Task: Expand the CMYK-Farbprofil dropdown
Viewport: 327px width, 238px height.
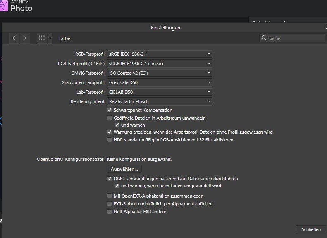Action: pyautogui.click(x=160, y=73)
